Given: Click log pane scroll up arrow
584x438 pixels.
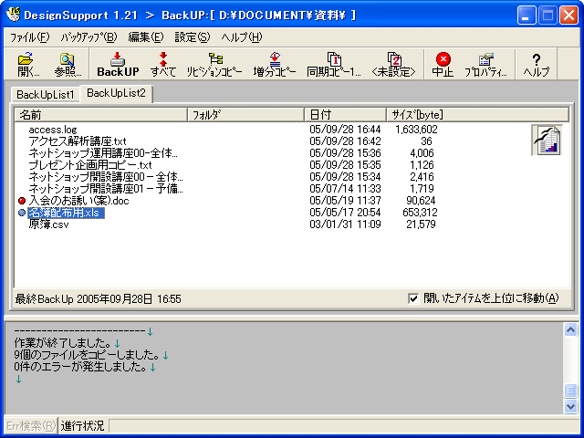Looking at the screenshot, I should (x=570, y=329).
